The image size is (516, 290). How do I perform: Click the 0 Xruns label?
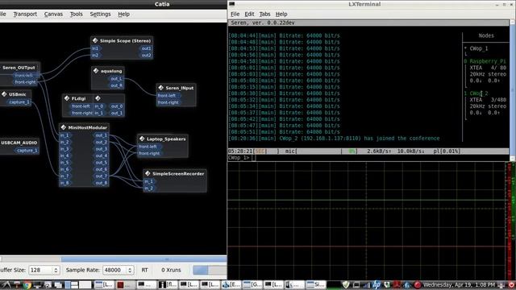coord(171,270)
